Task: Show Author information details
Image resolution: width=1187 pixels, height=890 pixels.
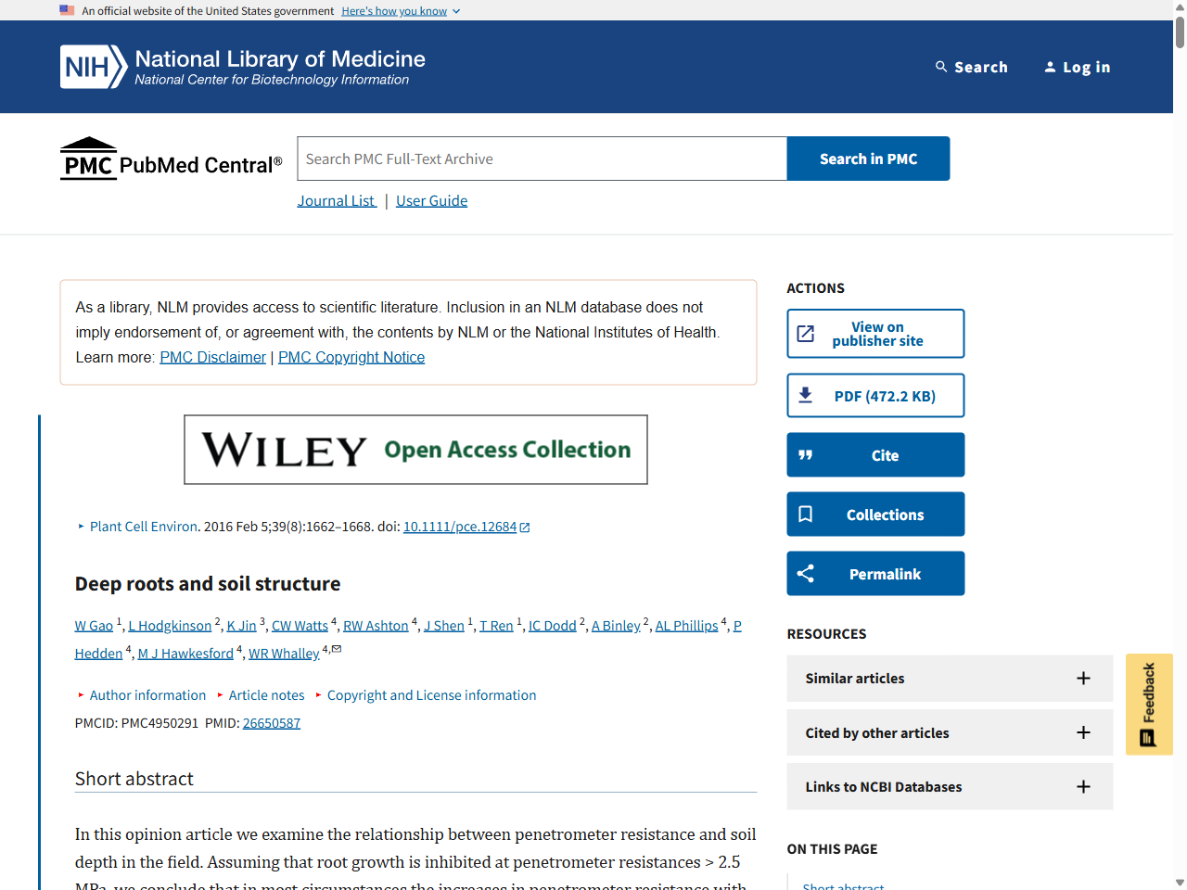Action: click(x=147, y=695)
